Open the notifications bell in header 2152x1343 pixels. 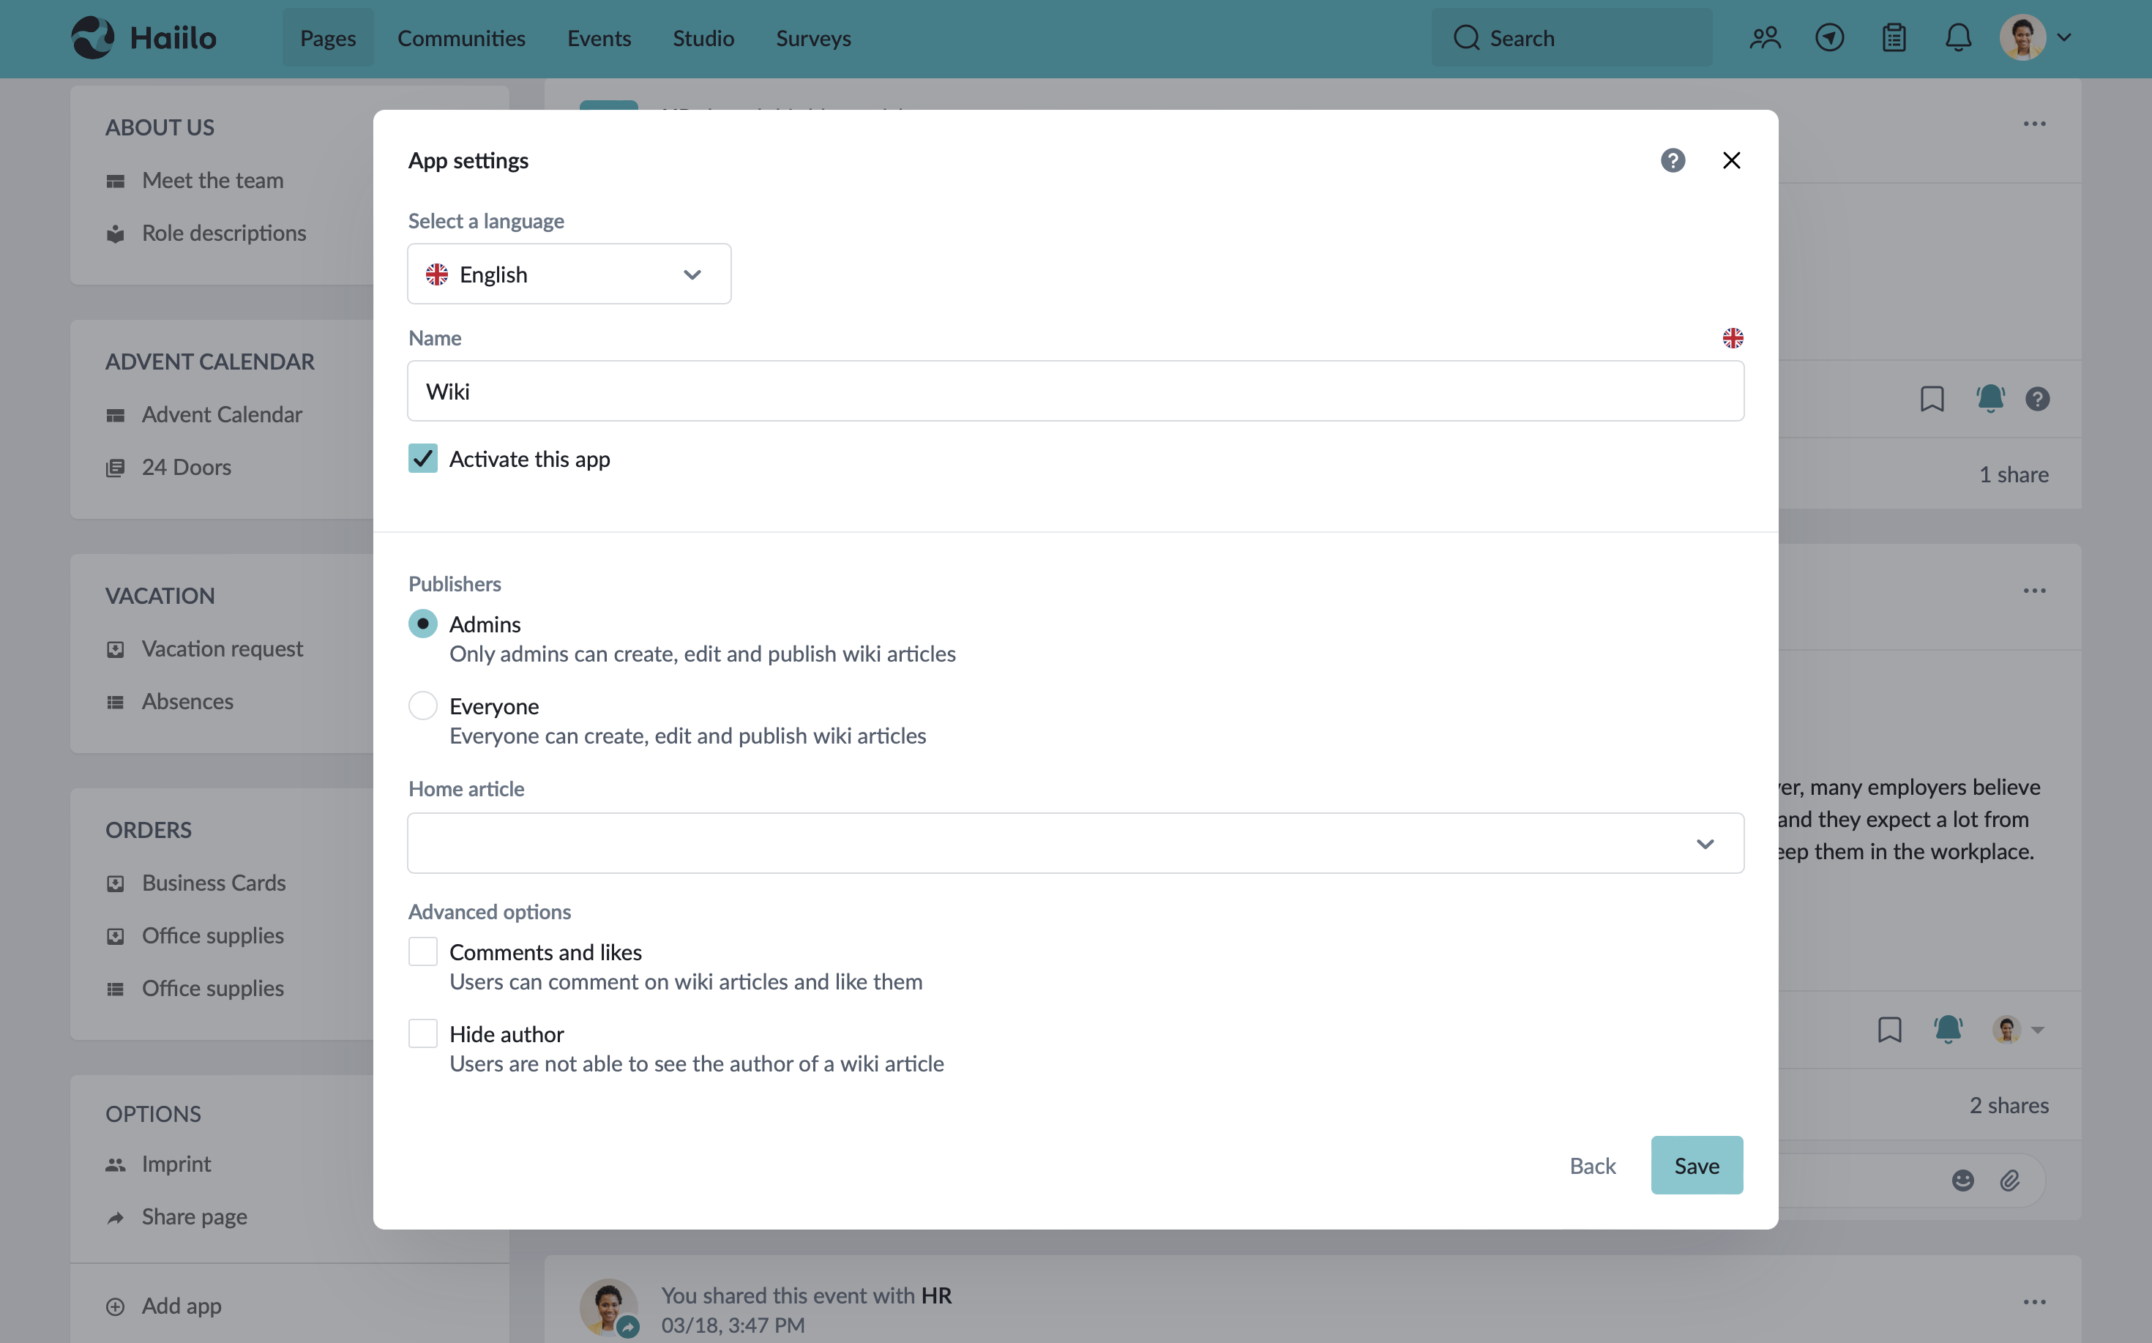(x=1957, y=37)
